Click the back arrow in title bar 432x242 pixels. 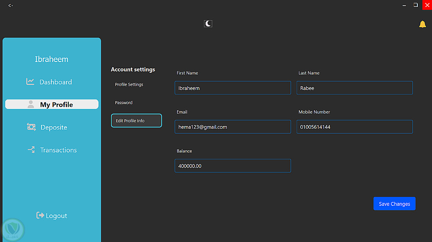10,5
